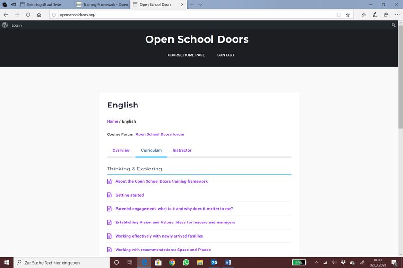Viewport: 403px width, 268px height.
Task: Open Working with recommendations: Space and Places
Action: tap(163, 250)
